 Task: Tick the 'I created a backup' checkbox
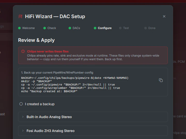coord(21,104)
